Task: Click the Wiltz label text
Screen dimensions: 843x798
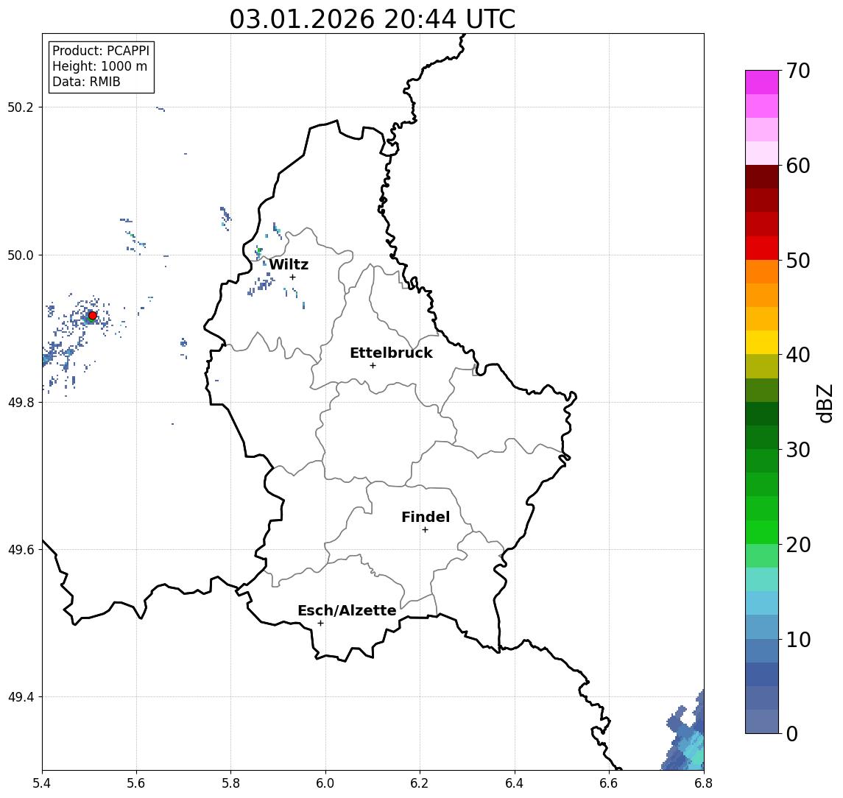Action: point(289,264)
